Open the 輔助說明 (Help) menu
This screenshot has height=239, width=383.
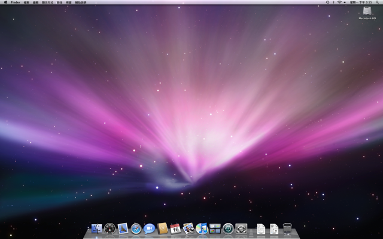pos(81,2)
